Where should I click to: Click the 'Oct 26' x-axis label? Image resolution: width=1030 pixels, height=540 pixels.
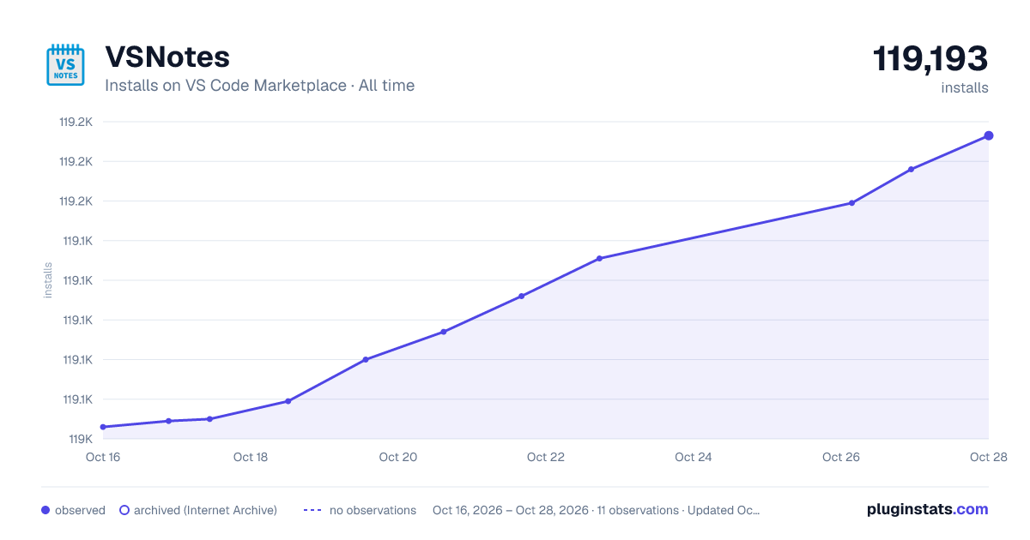[841, 457]
